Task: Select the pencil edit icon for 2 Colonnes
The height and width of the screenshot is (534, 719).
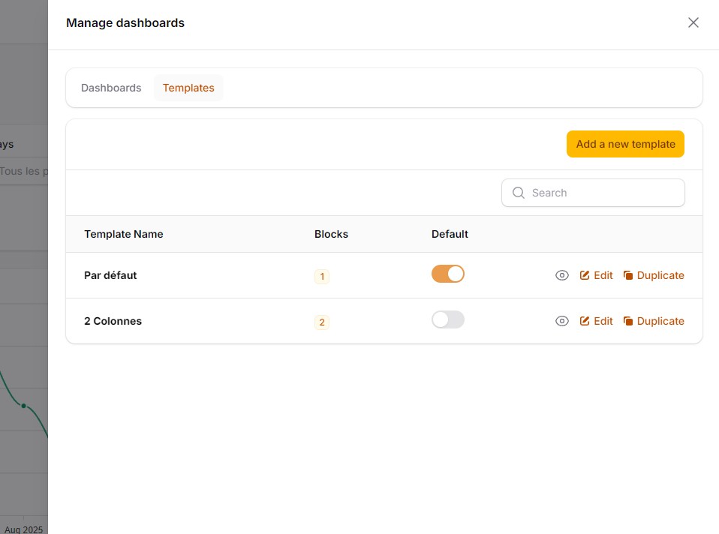Action: (584, 321)
